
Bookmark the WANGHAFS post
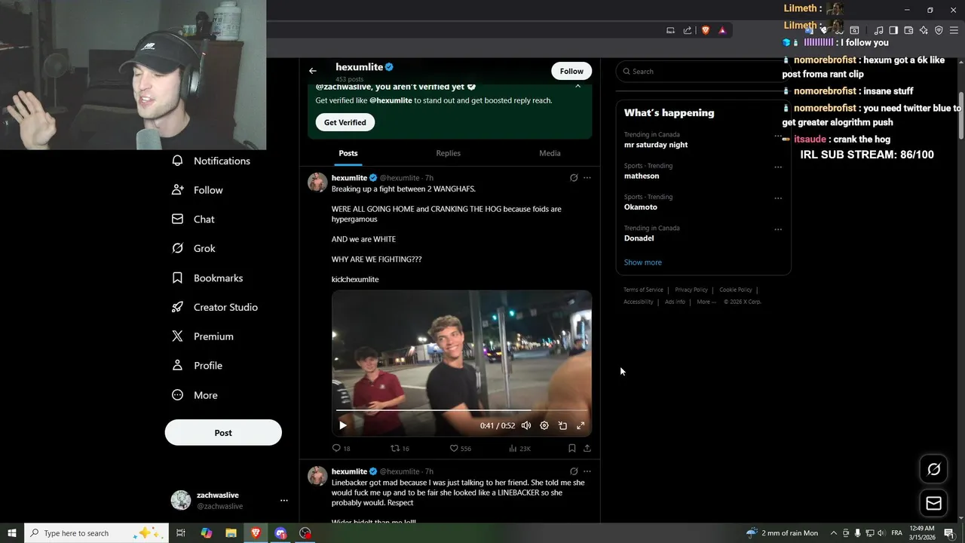pos(571,448)
